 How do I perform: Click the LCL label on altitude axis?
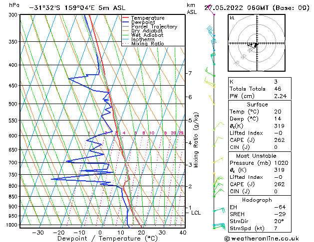point(196,213)
